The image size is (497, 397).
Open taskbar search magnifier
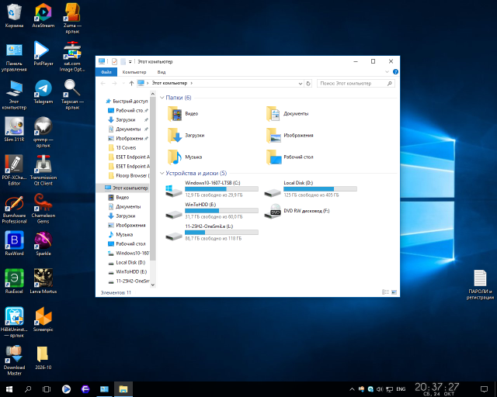tap(28, 389)
